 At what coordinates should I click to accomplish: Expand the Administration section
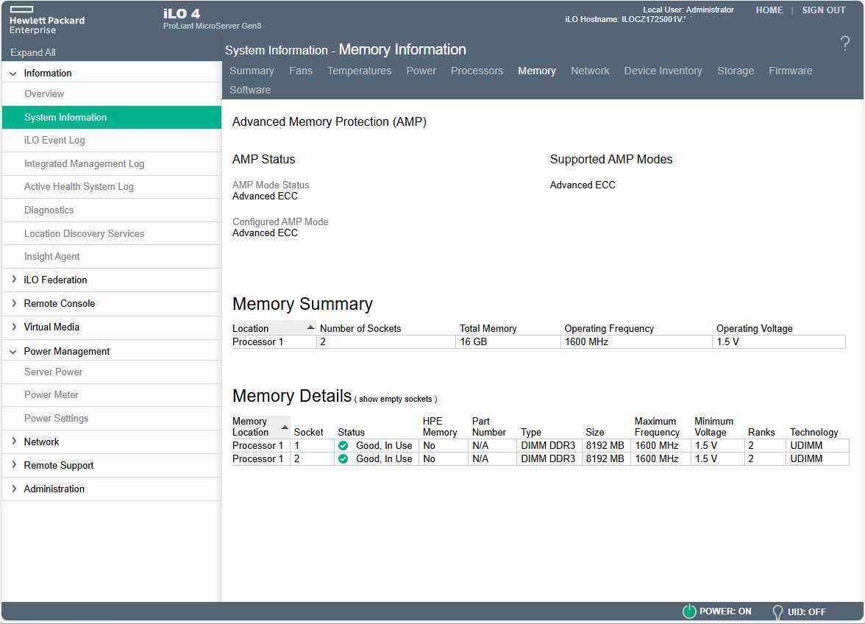[14, 489]
